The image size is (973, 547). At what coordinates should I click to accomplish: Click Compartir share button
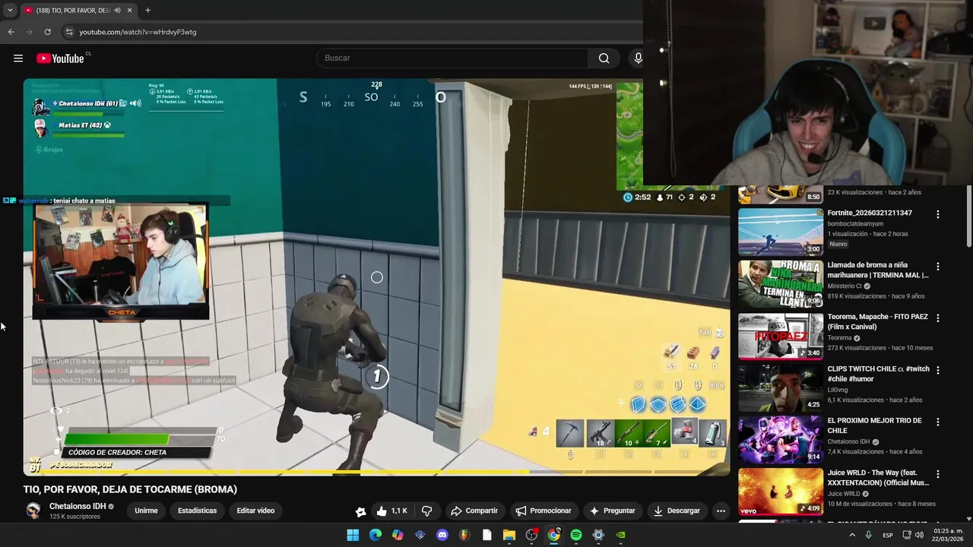coord(474,511)
